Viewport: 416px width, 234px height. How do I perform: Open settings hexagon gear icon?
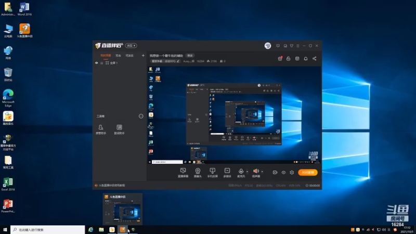coord(292,173)
